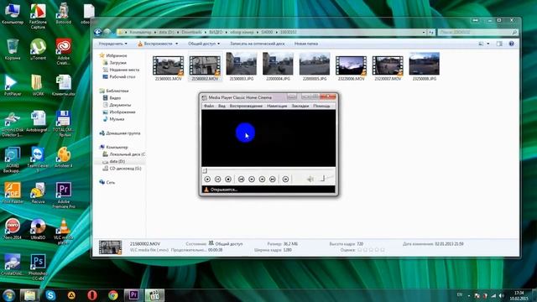Decrease playback speed in Media Player Classic

(x=252, y=179)
